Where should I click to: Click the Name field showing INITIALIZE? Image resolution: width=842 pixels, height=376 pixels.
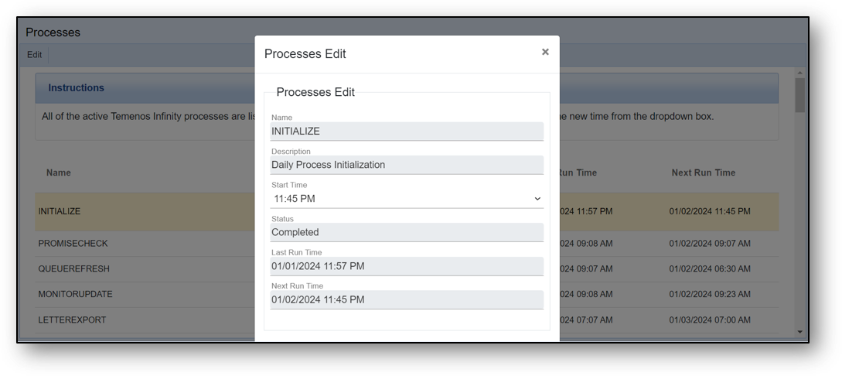[407, 131]
